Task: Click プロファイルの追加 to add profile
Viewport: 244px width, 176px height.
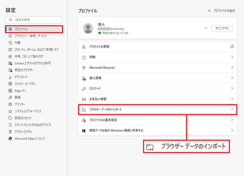Action: 221,11
